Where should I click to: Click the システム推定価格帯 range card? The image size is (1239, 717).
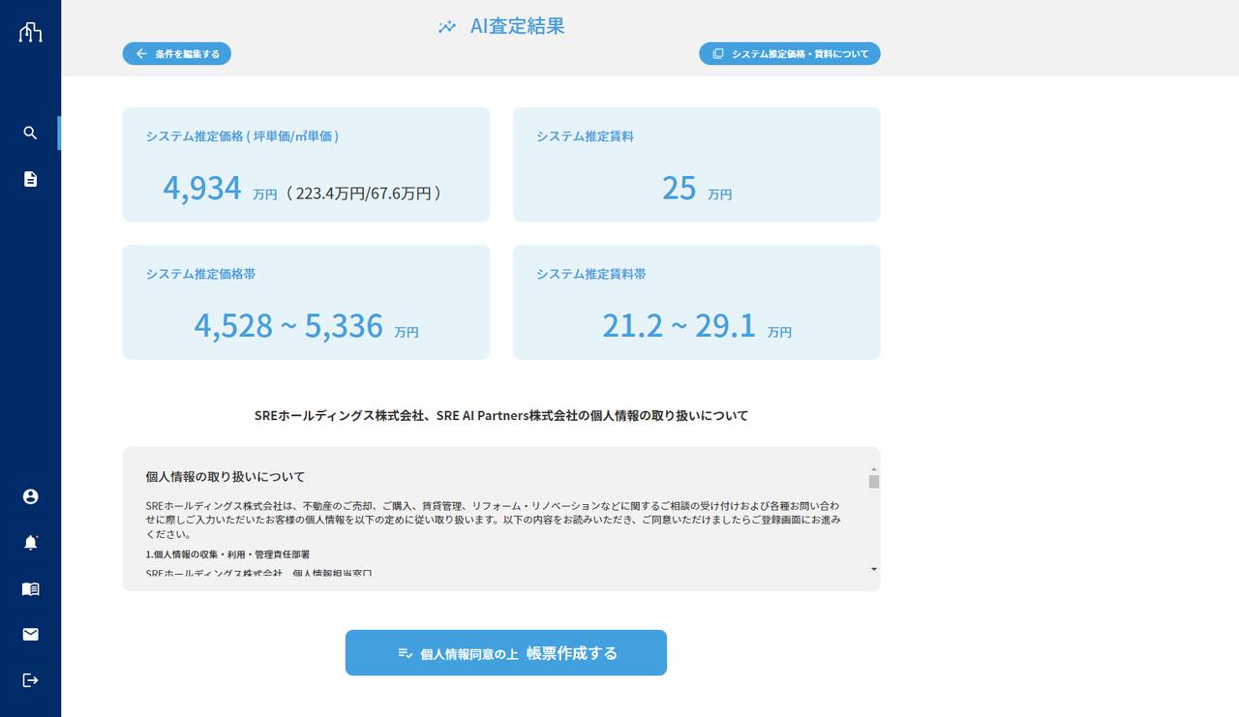click(306, 302)
